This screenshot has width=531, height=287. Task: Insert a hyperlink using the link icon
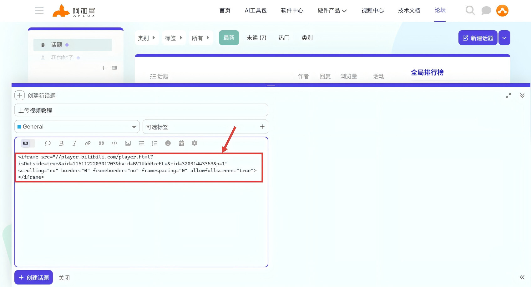pos(88,143)
